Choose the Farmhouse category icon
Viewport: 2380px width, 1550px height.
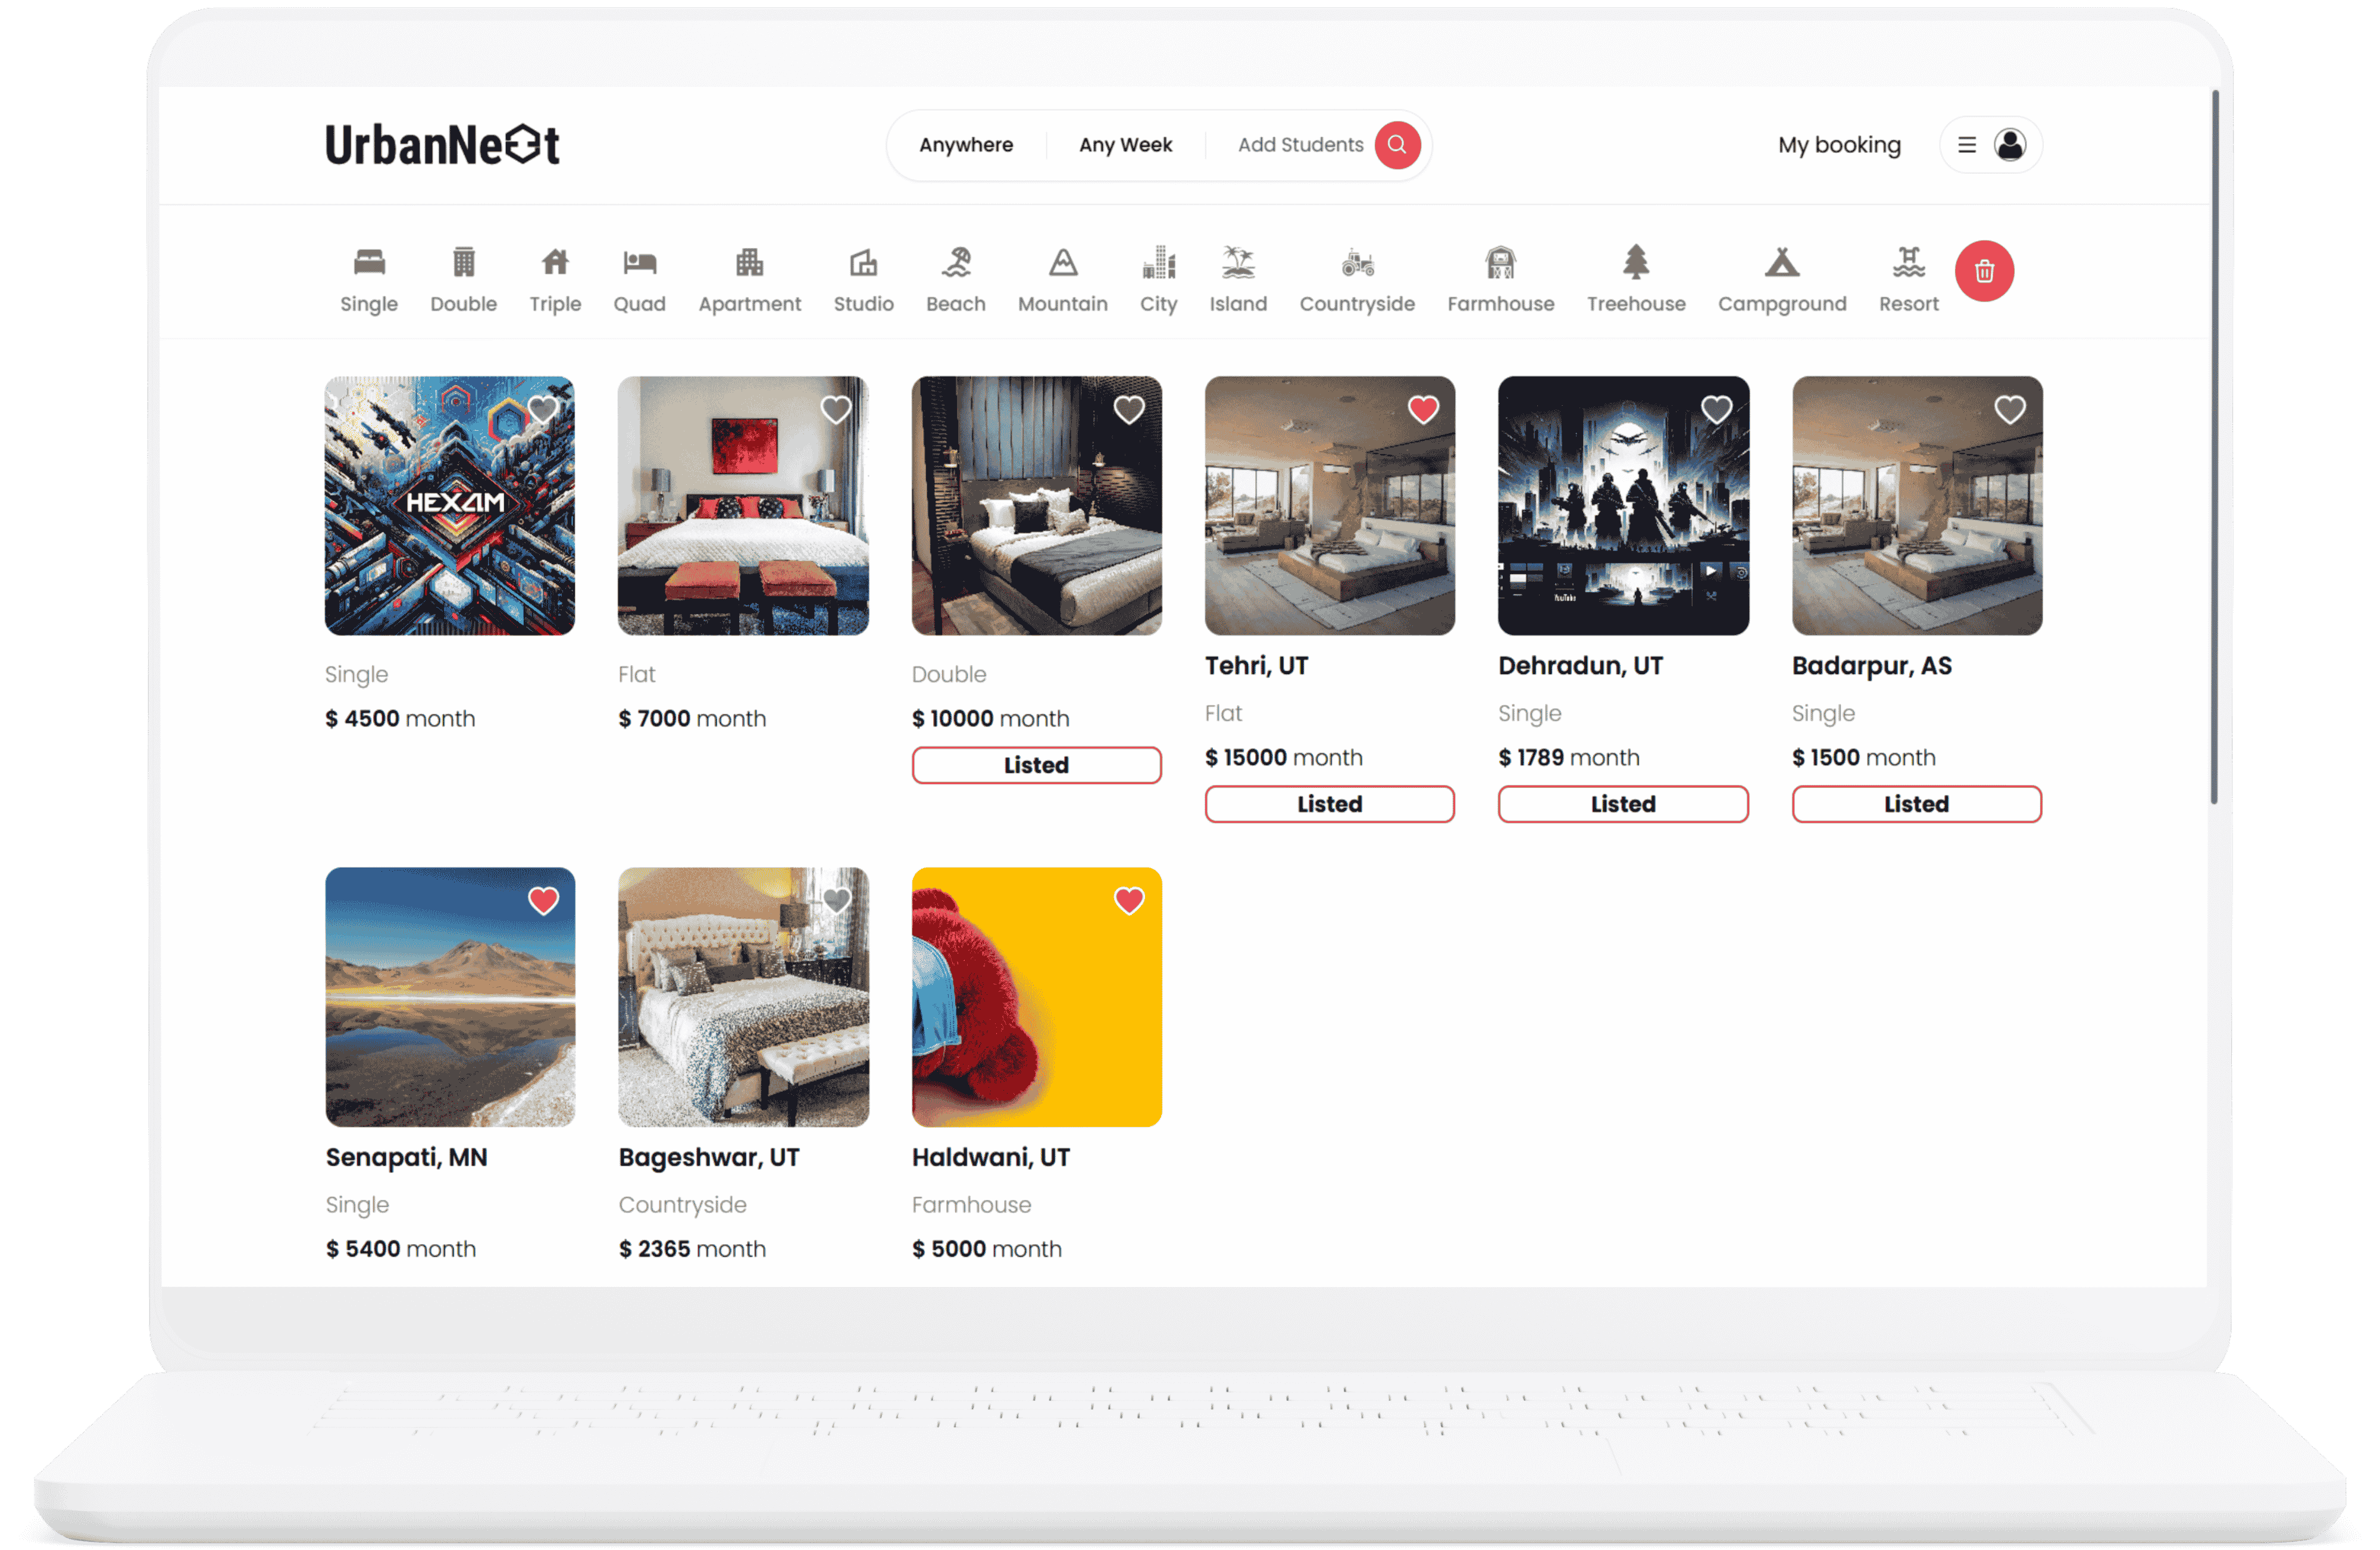click(x=1500, y=263)
